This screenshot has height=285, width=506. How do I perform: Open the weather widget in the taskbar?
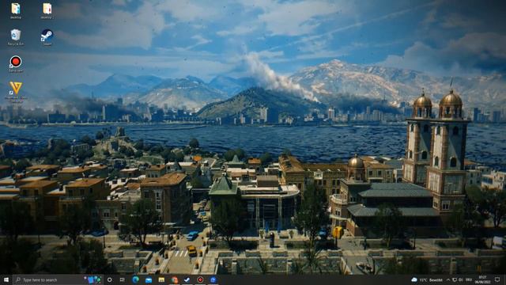pos(427,279)
